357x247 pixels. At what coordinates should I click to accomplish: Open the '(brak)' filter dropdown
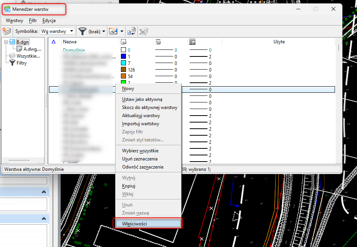(x=94, y=31)
